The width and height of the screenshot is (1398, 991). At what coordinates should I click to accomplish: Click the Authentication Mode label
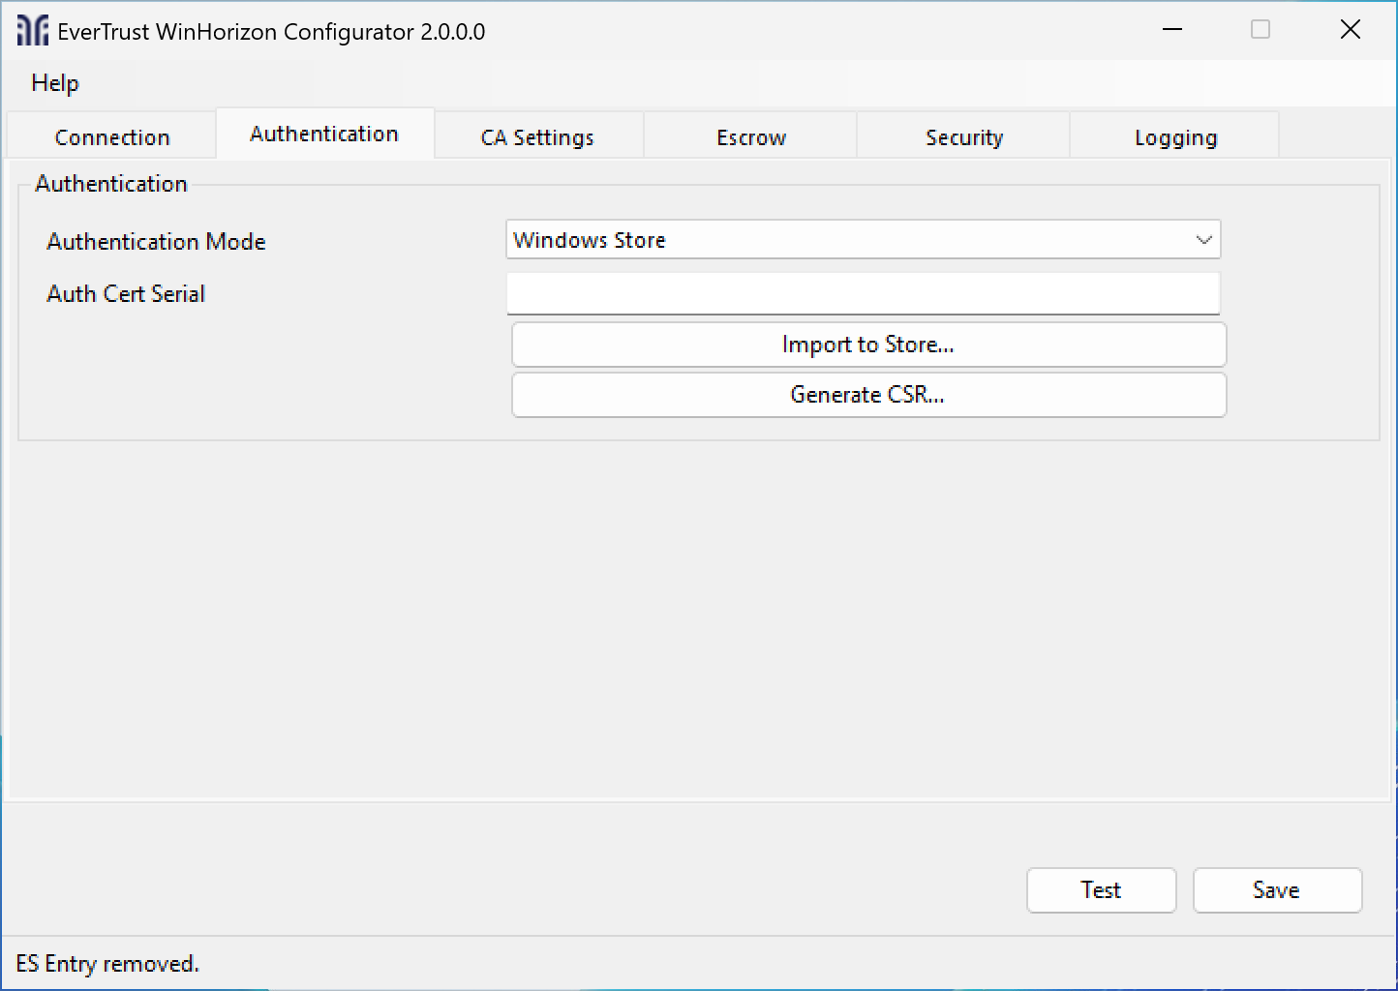pyautogui.click(x=156, y=242)
